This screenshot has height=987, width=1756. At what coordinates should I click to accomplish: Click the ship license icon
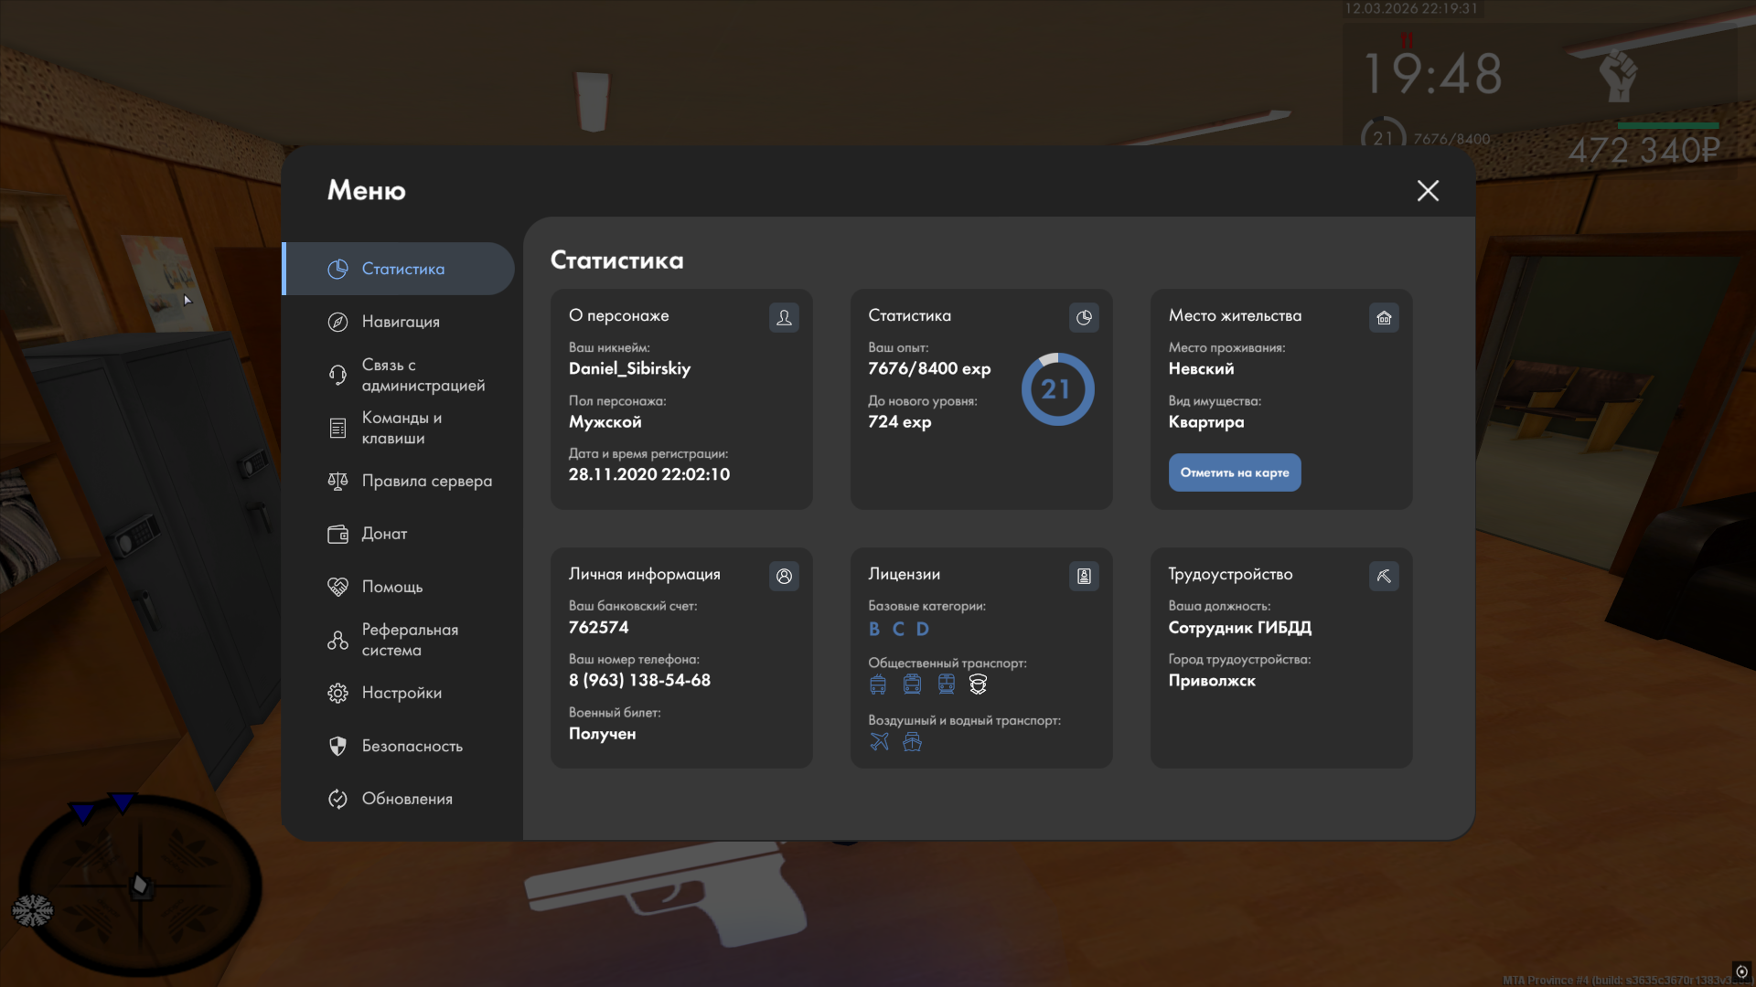(912, 741)
